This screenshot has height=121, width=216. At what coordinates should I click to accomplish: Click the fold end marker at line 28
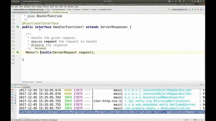pyautogui.click(x=21, y=20)
